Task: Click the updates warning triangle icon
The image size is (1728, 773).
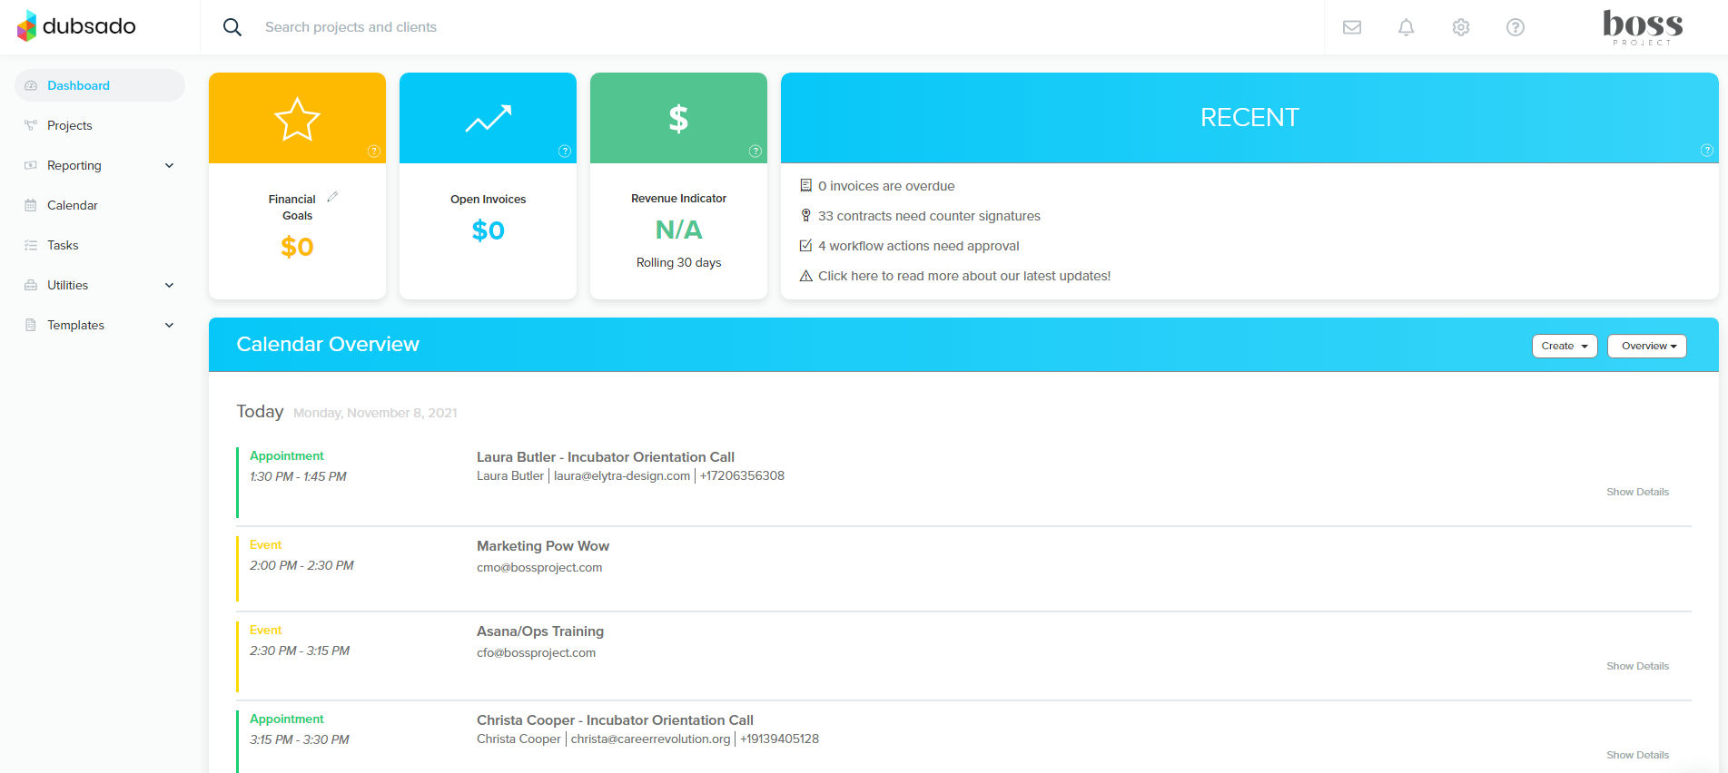Action: click(x=805, y=276)
